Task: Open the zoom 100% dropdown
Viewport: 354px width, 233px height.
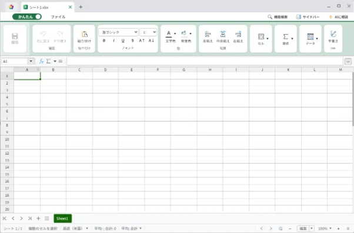Action: point(325,228)
